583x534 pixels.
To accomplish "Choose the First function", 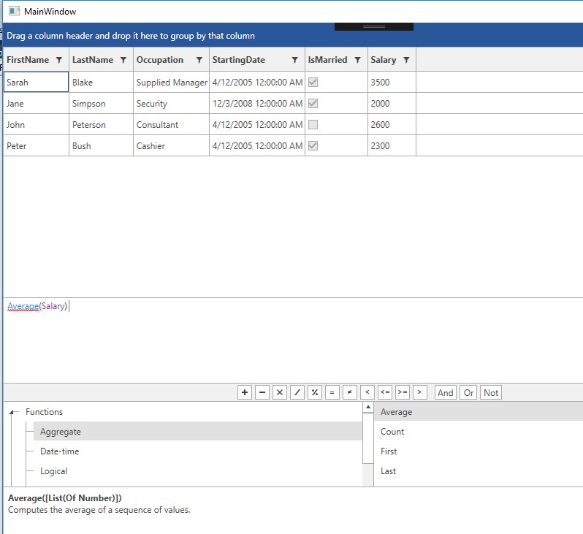I will click(478, 451).
